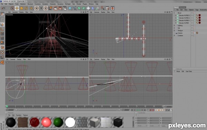Viewport: 207px width, 130px height.
Task: Open the Texture menu in Materials manager
Action: point(25,115)
